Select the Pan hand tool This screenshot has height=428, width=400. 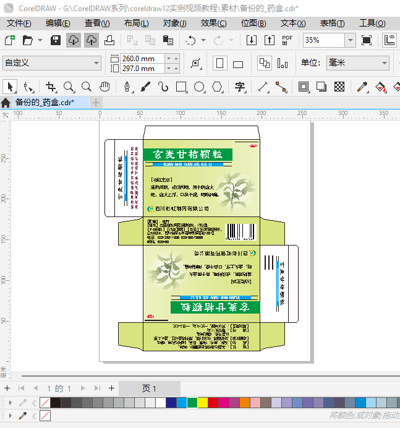tap(104, 87)
